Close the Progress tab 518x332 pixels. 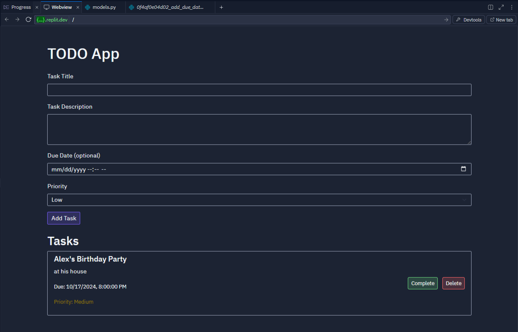pyautogui.click(x=37, y=8)
